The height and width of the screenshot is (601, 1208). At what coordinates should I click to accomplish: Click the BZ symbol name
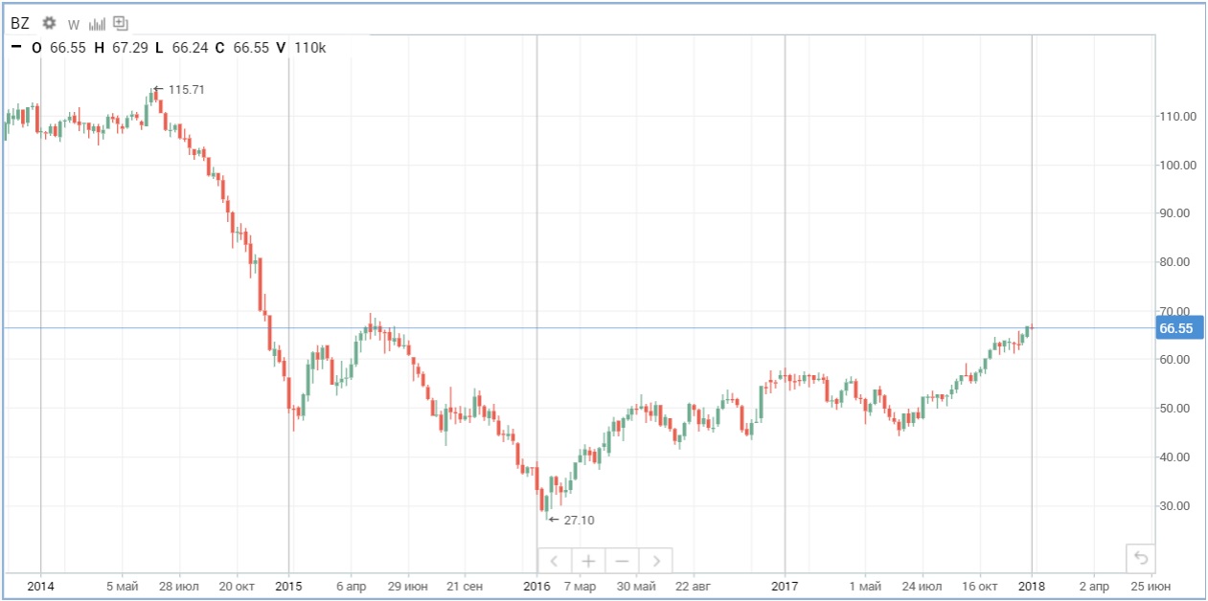point(20,24)
